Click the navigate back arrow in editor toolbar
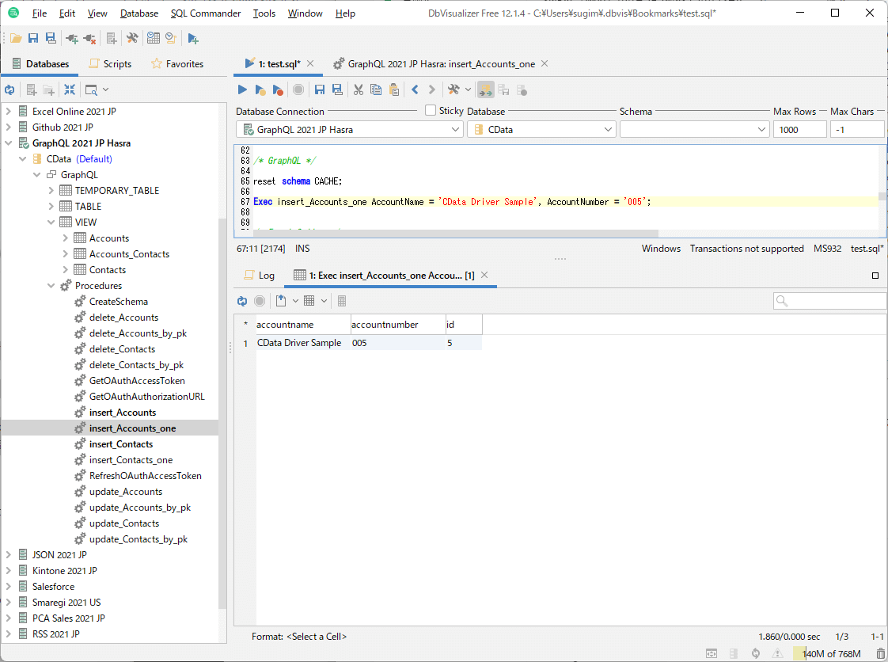The width and height of the screenshot is (888, 662). 415,89
